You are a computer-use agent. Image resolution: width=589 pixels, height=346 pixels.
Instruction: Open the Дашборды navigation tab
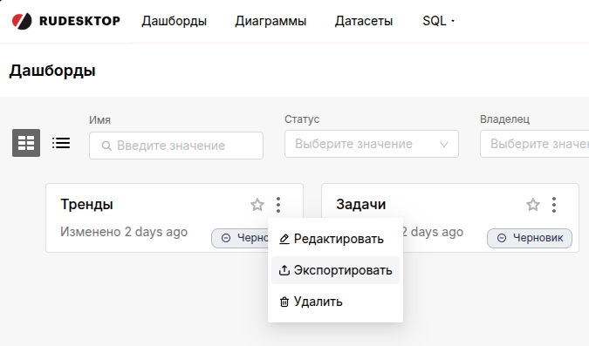174,21
